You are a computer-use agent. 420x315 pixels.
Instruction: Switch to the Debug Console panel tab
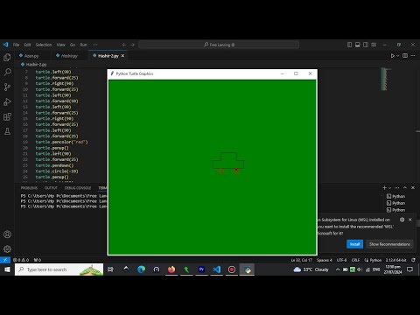(x=78, y=188)
